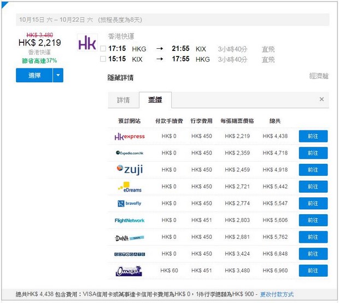Click the HK$ 5,547 total in bravofly row

tap(275, 203)
